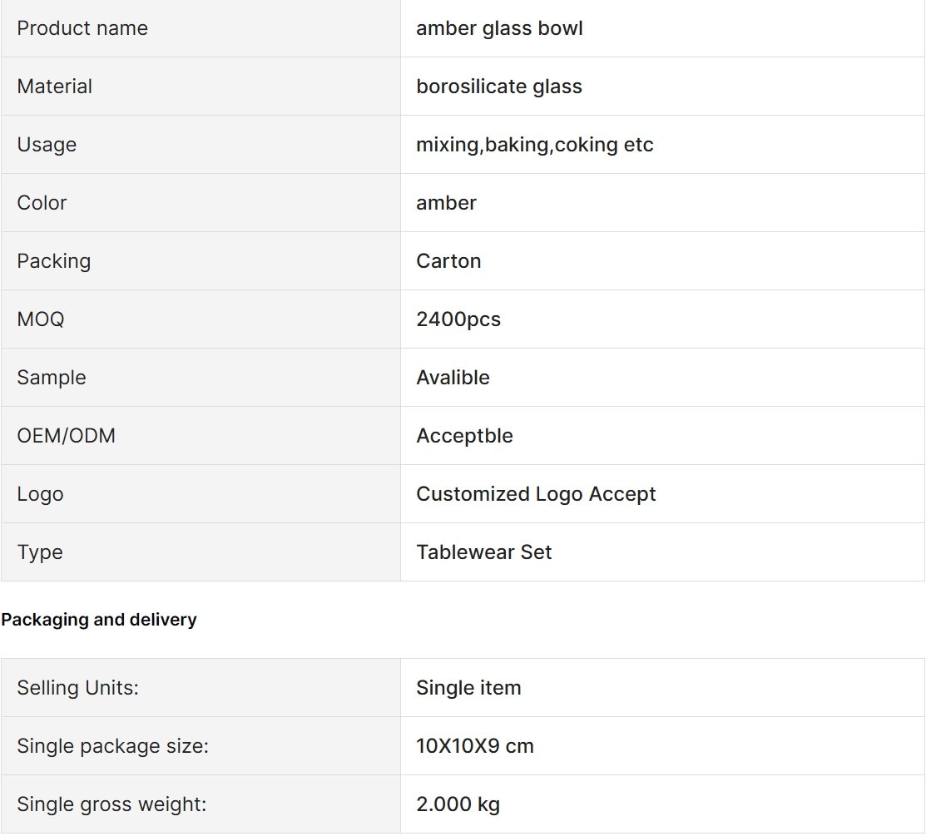
Task: Click the 'Product name' label cell
Action: (x=200, y=28)
